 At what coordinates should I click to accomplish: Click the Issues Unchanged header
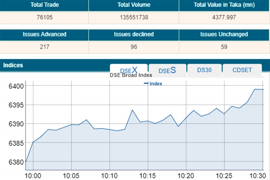click(x=224, y=34)
